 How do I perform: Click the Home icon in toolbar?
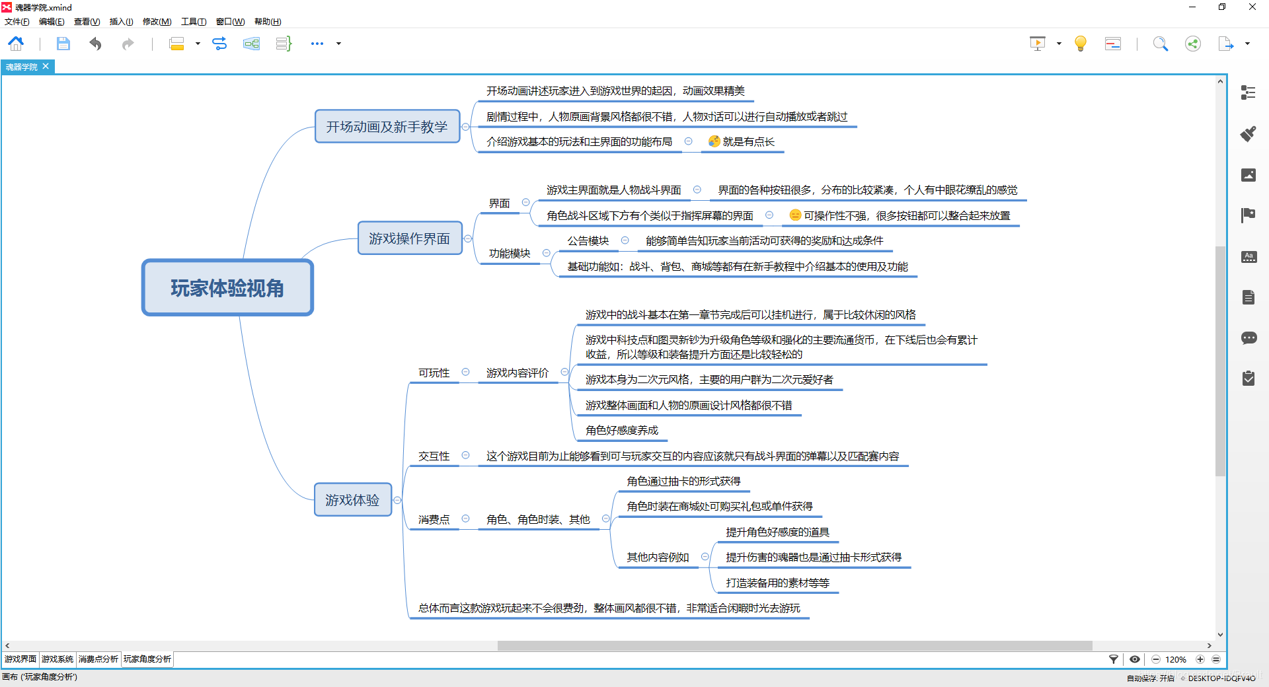(16, 44)
